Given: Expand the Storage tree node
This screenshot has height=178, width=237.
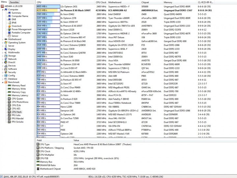Looking at the screenshot, I should pos(3,56).
